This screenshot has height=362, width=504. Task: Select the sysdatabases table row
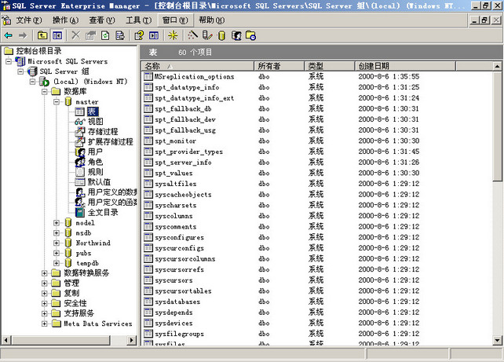[177, 302]
